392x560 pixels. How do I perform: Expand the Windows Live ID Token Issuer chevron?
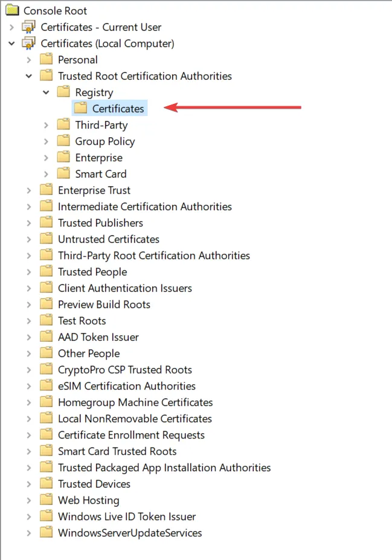(29, 517)
